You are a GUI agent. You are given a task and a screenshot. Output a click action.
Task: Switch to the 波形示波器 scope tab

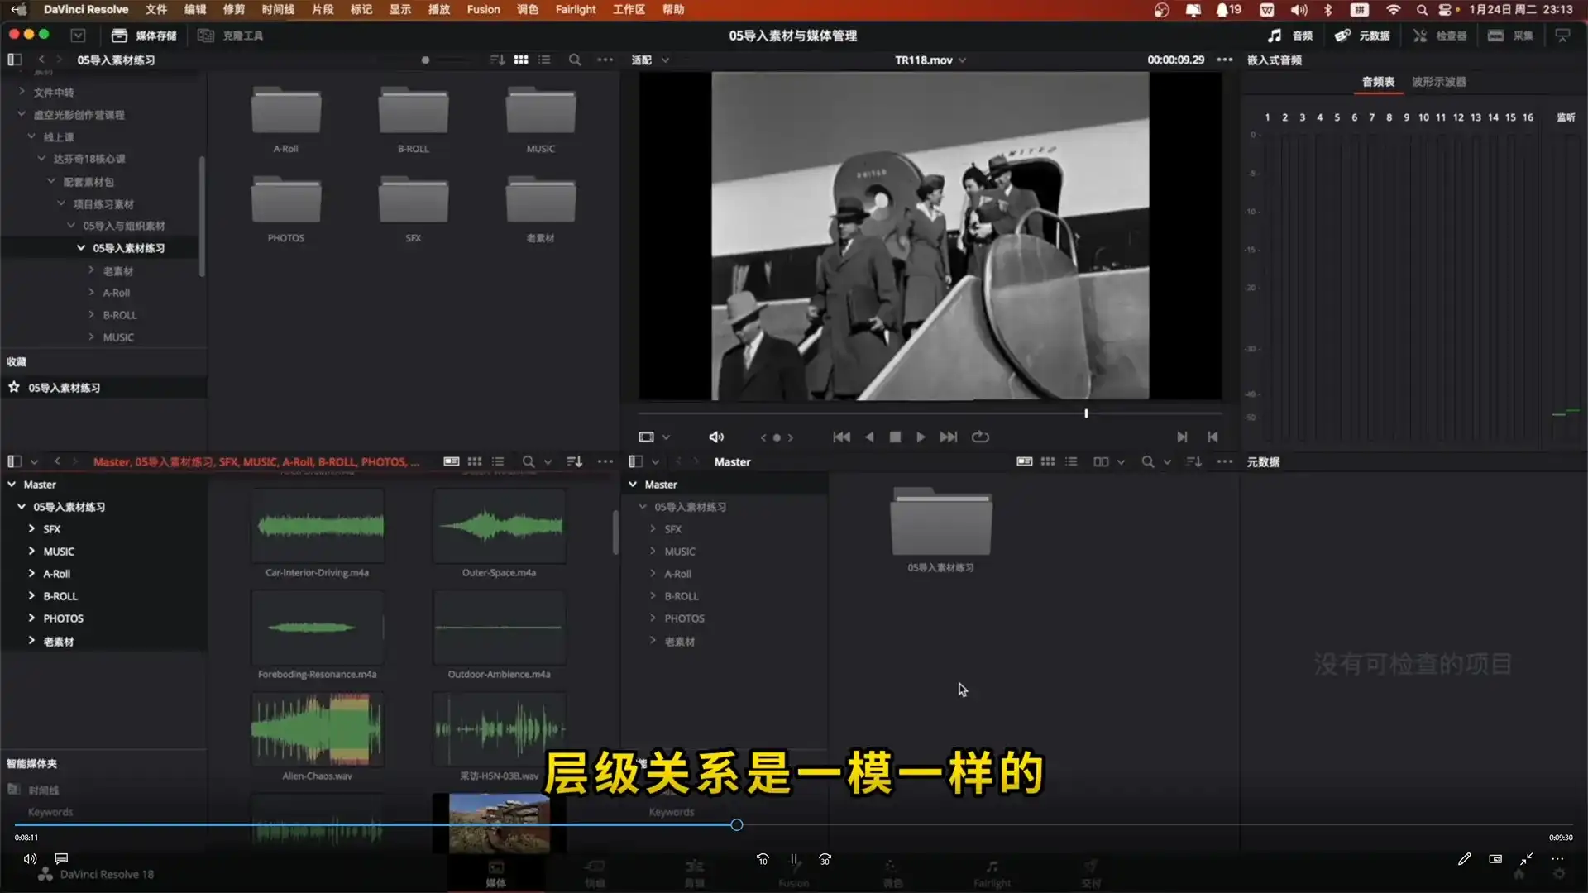[1438, 82]
